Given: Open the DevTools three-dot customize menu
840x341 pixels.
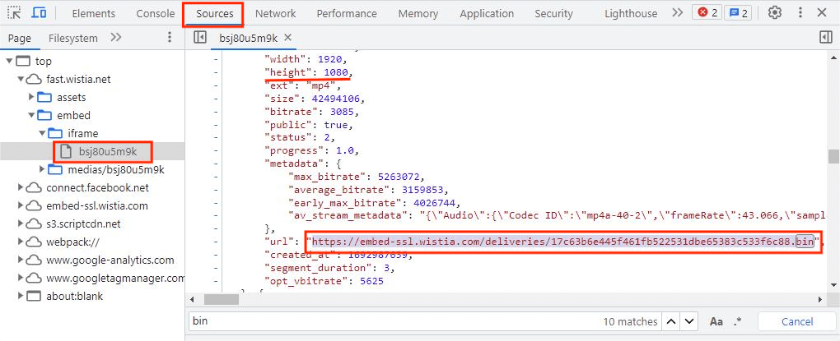Looking at the screenshot, I should [x=799, y=13].
